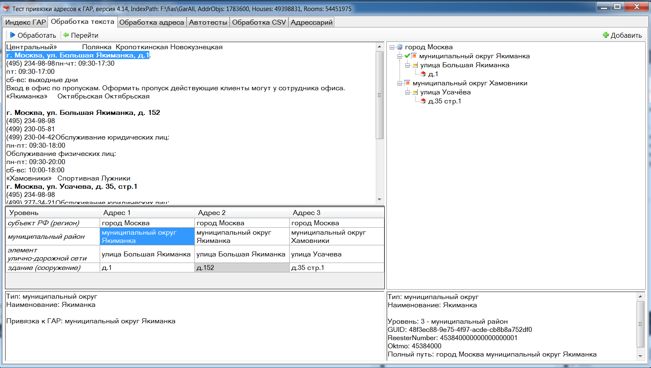The image size is (651, 368).
Task: Select the д.152 cell under Адрес 2
Action: pos(242,268)
